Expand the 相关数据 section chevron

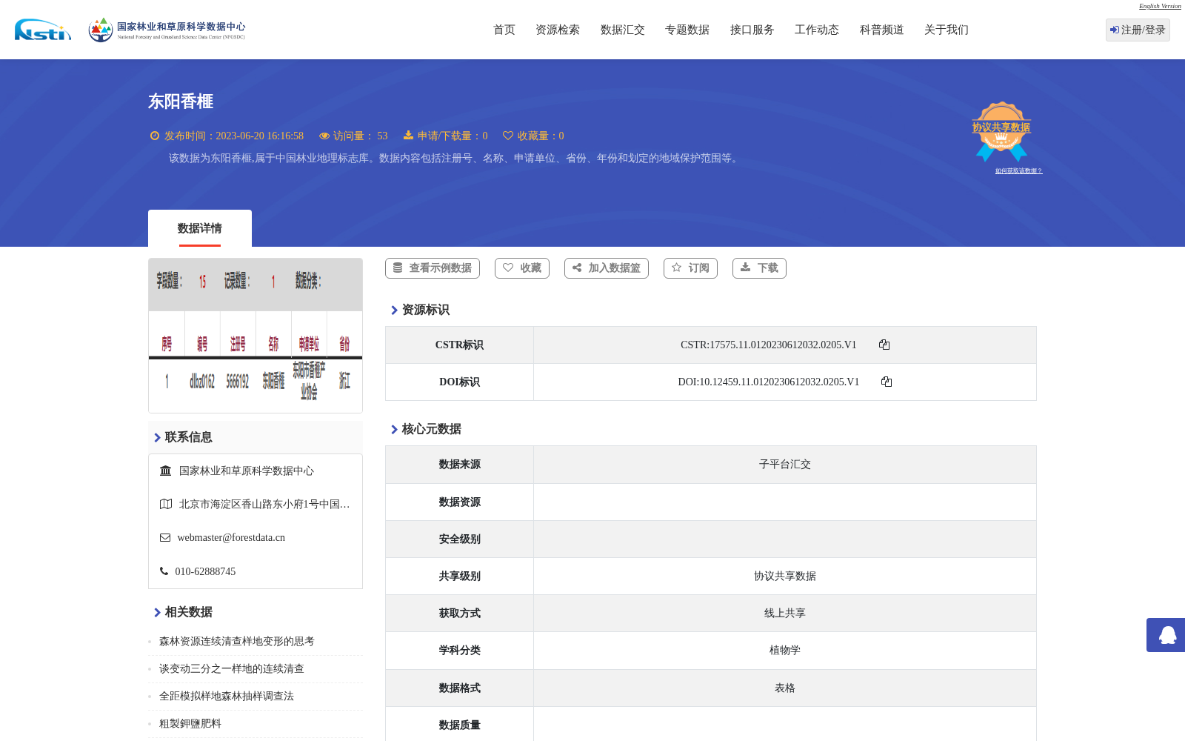pos(157,613)
